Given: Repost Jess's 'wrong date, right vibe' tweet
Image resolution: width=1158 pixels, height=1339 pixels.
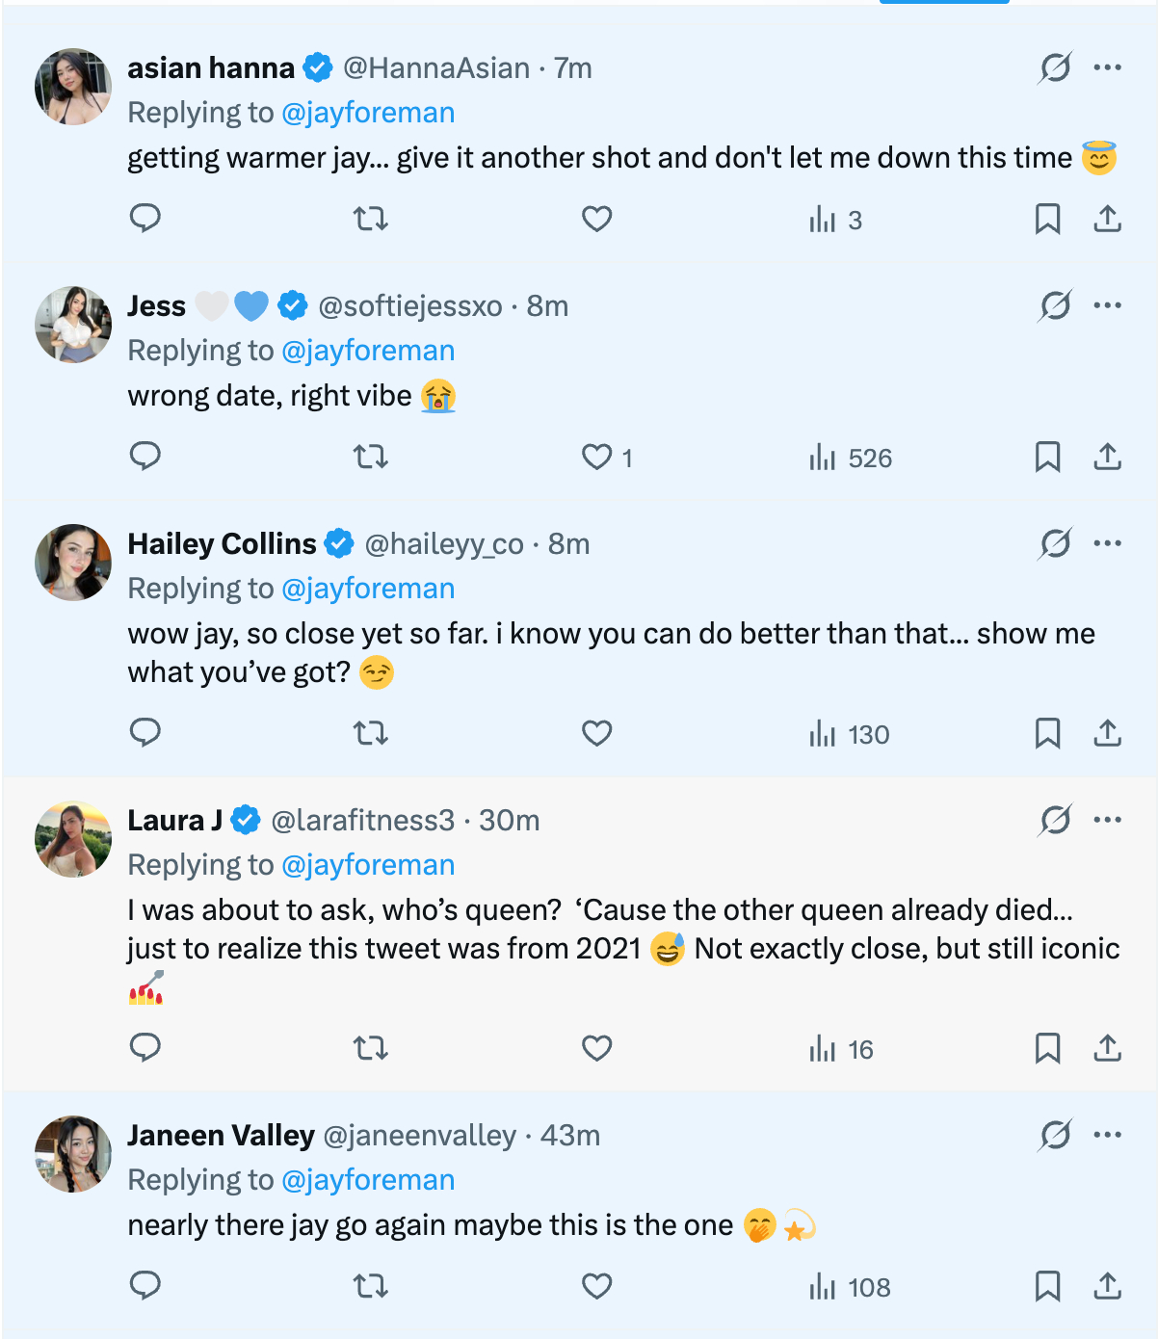Looking at the screenshot, I should click(x=371, y=457).
